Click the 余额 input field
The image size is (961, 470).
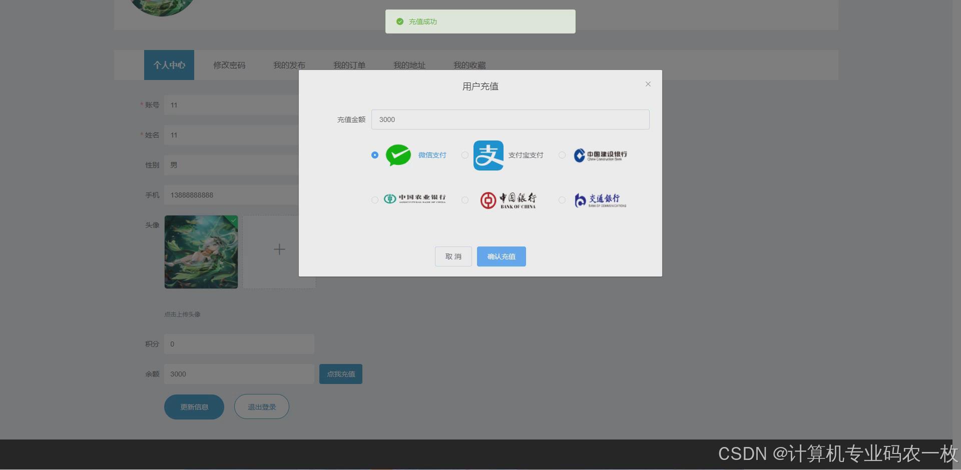239,374
